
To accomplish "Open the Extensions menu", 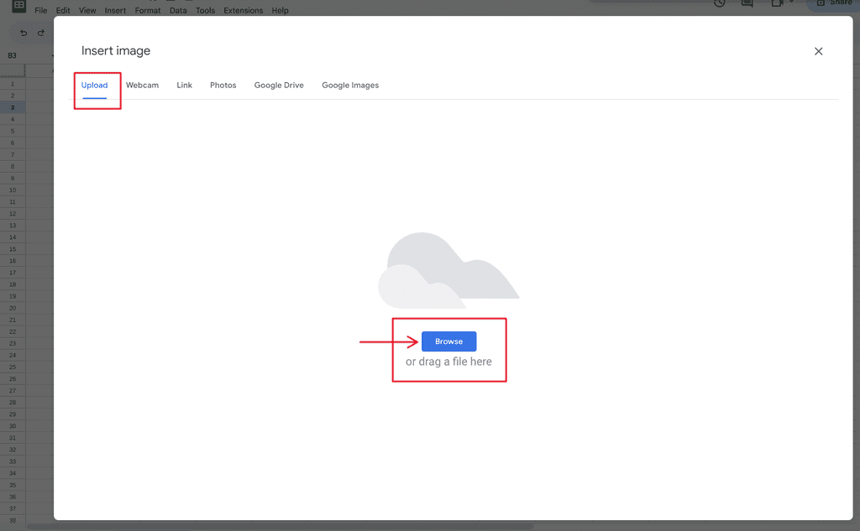I will coord(243,10).
